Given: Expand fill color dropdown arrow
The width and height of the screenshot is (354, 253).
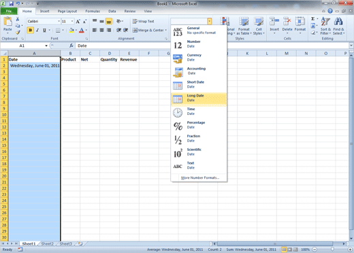Looking at the screenshot, I should click(x=76, y=30).
